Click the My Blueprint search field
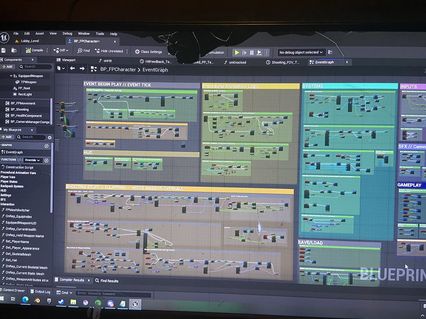426x319 pixels. pyautogui.click(x=31, y=137)
